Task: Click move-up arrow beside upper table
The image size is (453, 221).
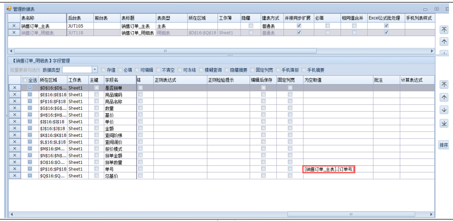Action: (x=444, y=42)
